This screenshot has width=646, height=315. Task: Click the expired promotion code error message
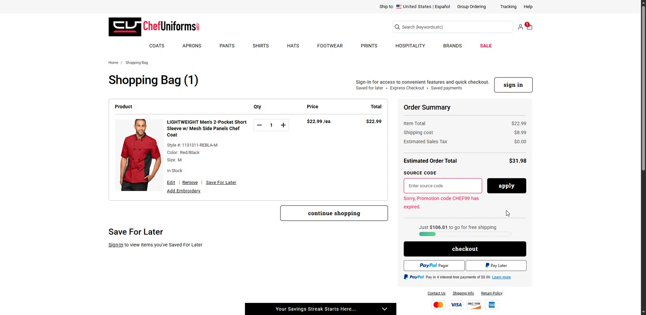click(441, 203)
